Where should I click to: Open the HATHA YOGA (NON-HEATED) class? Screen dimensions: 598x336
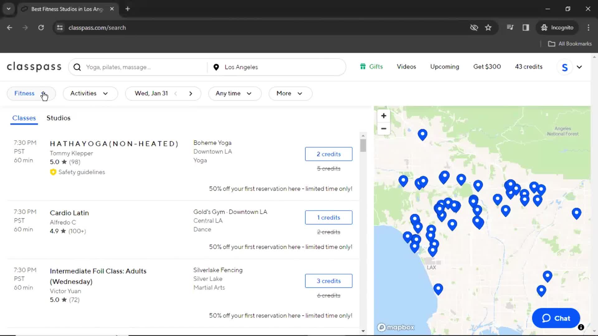[114, 144]
